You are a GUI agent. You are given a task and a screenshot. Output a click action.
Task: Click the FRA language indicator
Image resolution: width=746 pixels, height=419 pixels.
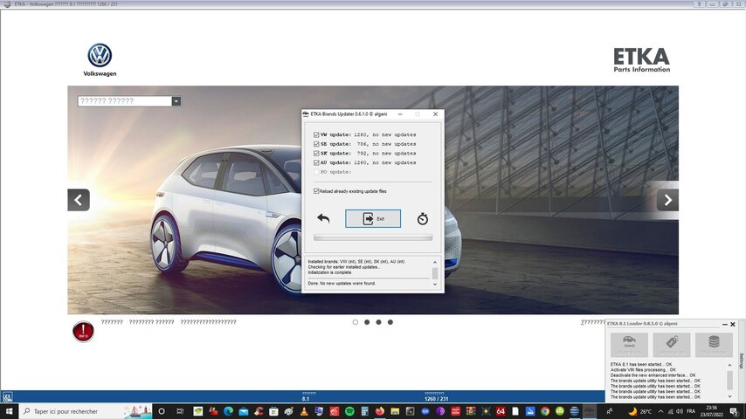[x=691, y=411]
